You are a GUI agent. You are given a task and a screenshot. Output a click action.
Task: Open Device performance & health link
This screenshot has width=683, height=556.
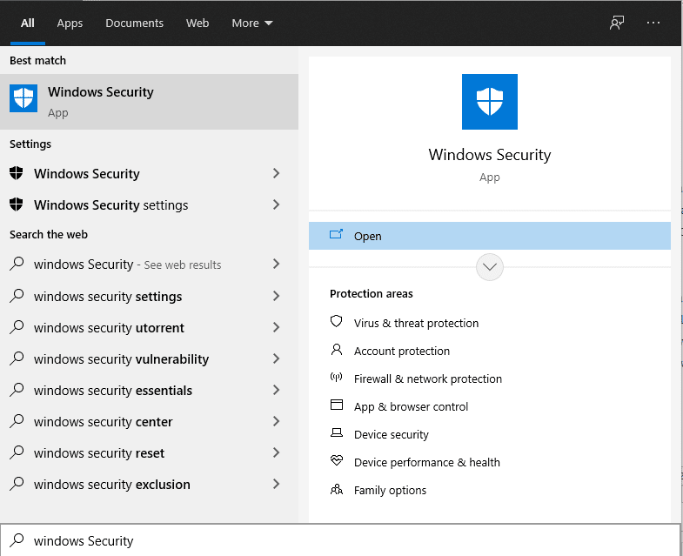pos(427,462)
